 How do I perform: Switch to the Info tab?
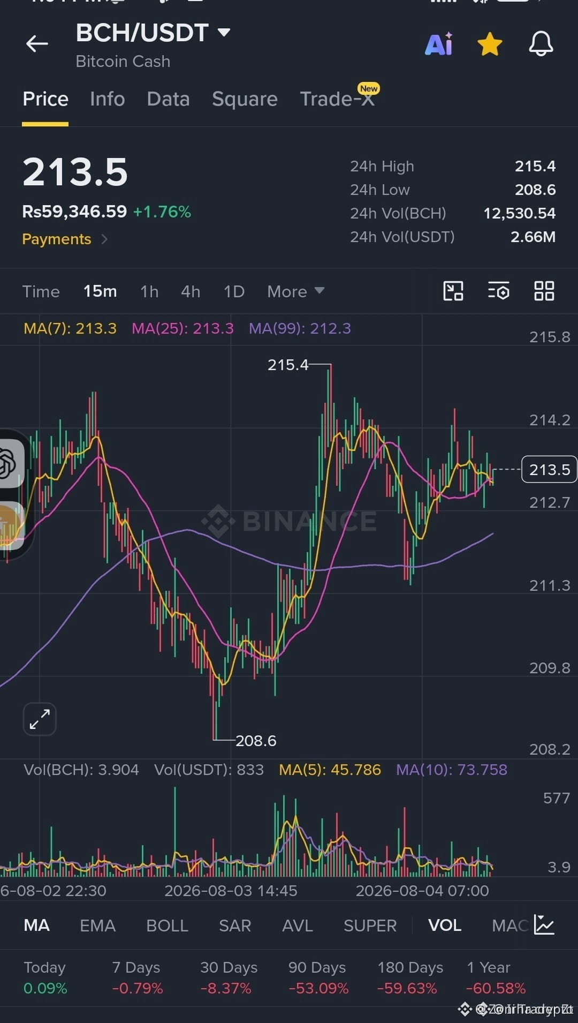click(x=108, y=99)
